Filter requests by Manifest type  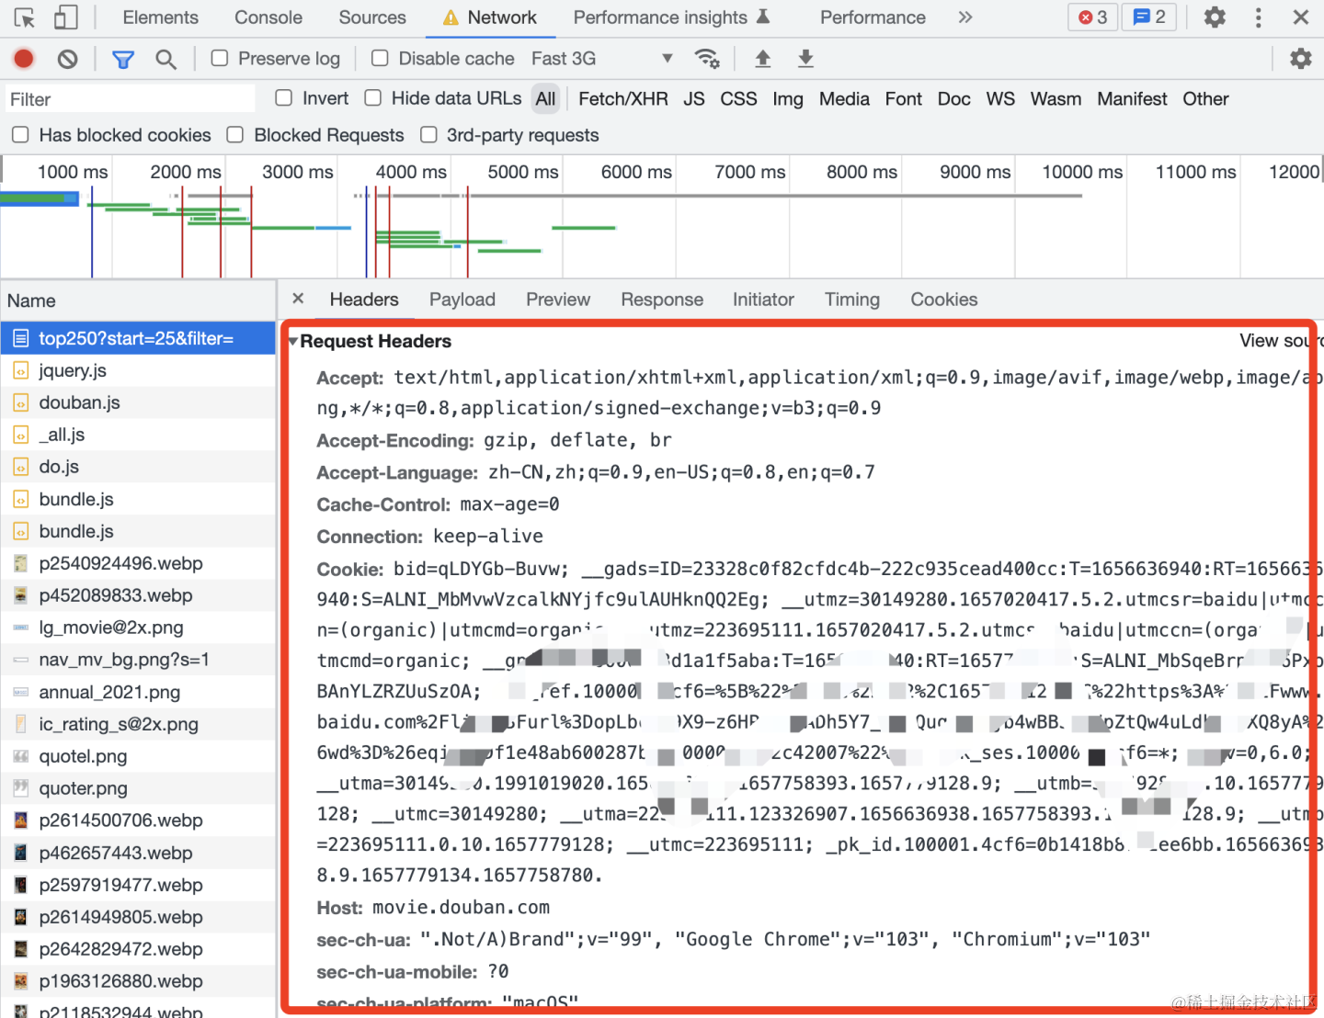click(1132, 98)
